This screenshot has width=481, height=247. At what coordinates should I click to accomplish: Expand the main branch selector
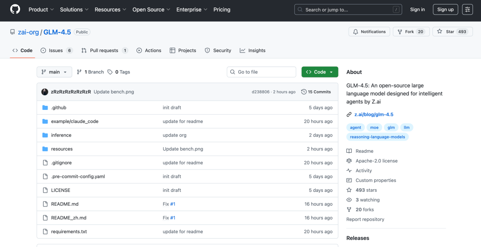(x=54, y=72)
